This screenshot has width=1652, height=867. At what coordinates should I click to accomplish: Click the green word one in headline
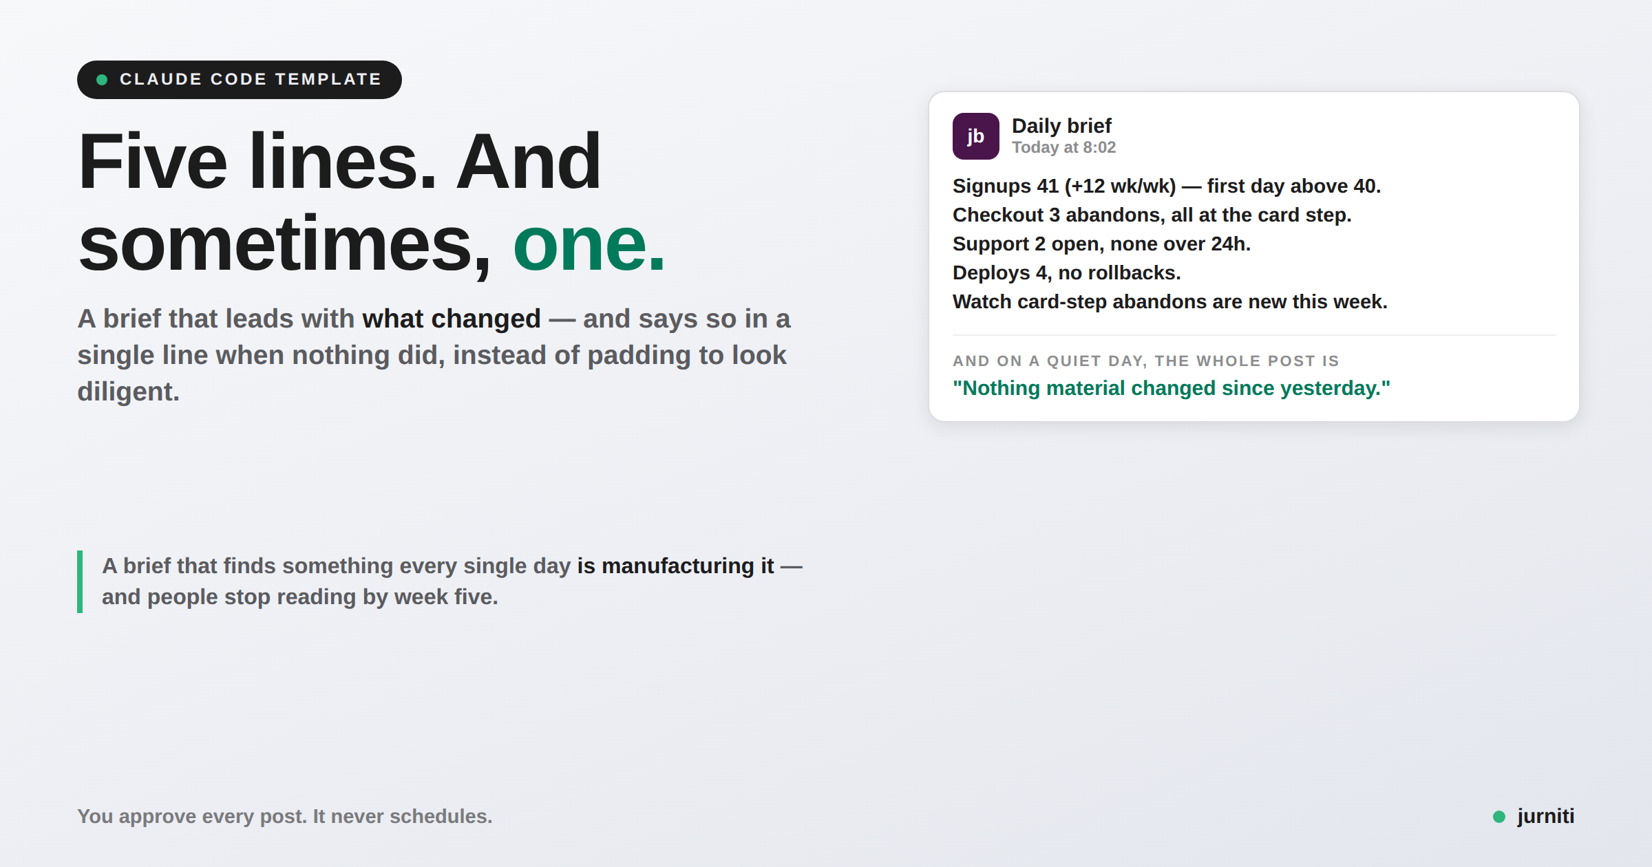pos(589,244)
